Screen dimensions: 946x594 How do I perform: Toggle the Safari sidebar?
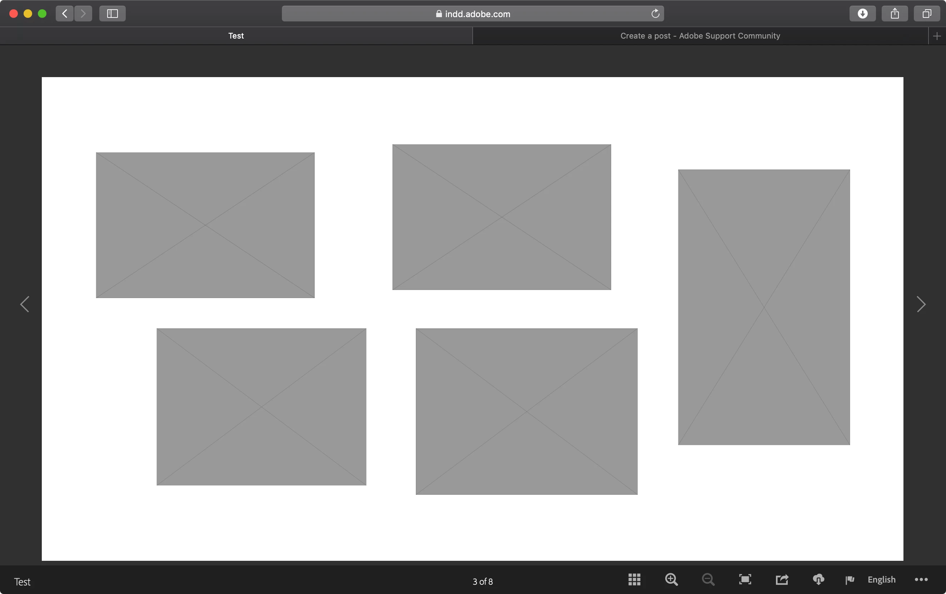tap(113, 14)
